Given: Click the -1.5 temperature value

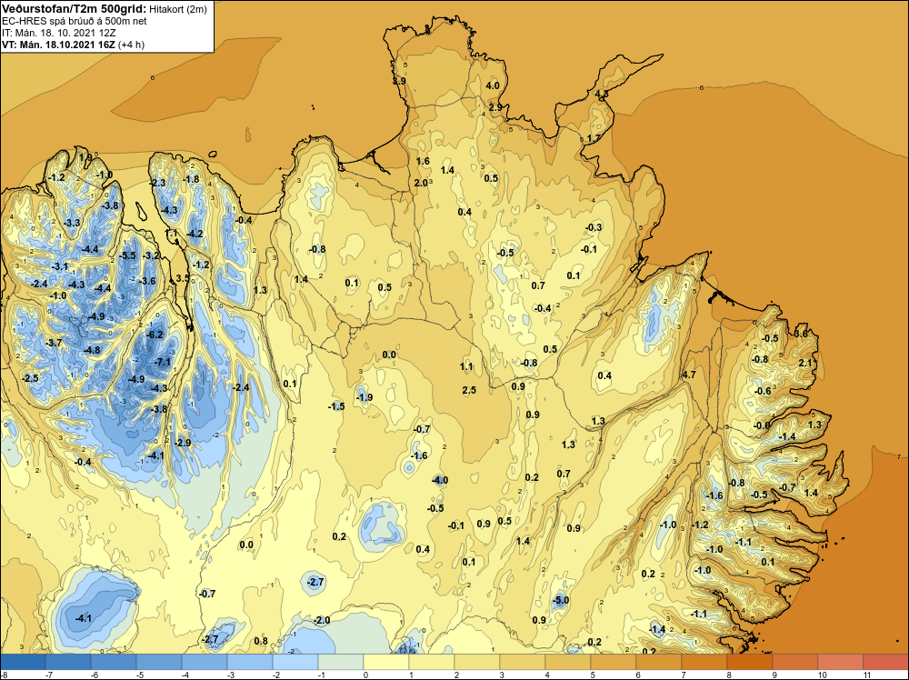Looking at the screenshot, I should pyautogui.click(x=336, y=406).
